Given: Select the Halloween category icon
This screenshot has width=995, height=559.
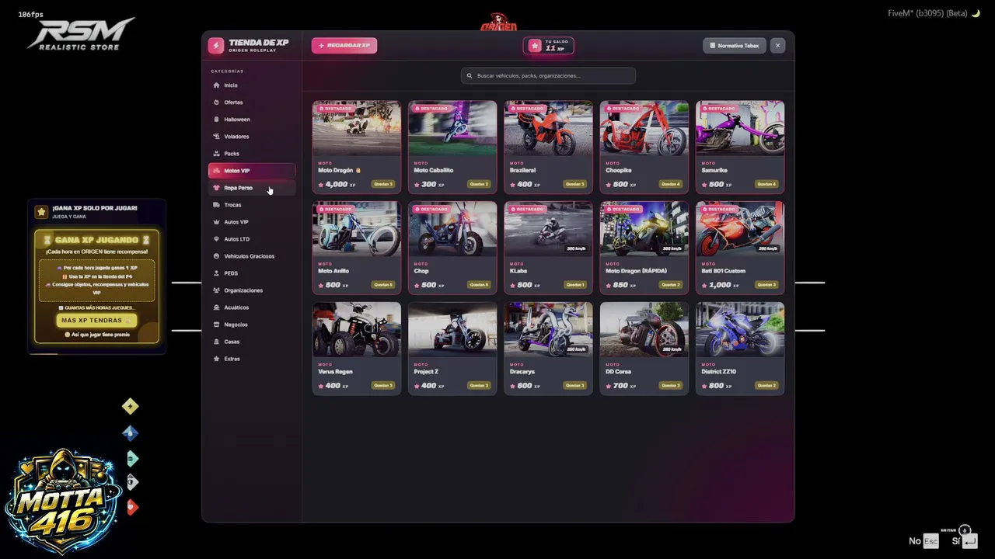Looking at the screenshot, I should 216,120.
